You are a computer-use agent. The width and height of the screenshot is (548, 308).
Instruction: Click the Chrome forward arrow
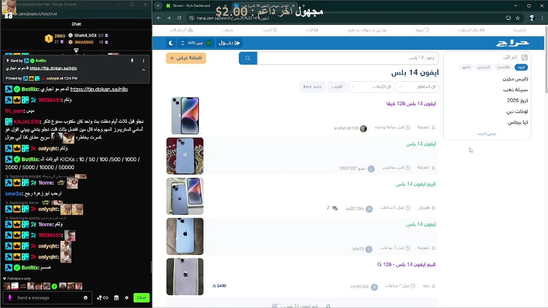[x=169, y=18]
